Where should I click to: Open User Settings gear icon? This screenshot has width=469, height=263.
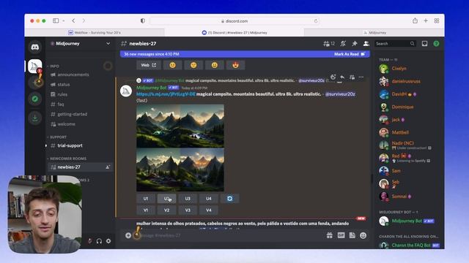click(108, 241)
